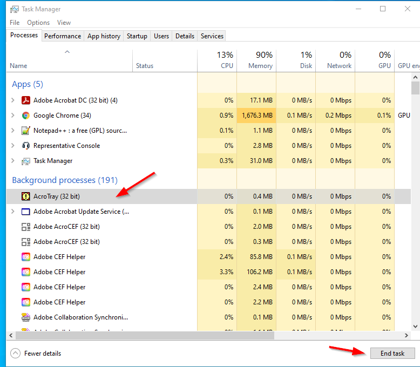Click the Adobe Acrobat Update Service icon

25,212
